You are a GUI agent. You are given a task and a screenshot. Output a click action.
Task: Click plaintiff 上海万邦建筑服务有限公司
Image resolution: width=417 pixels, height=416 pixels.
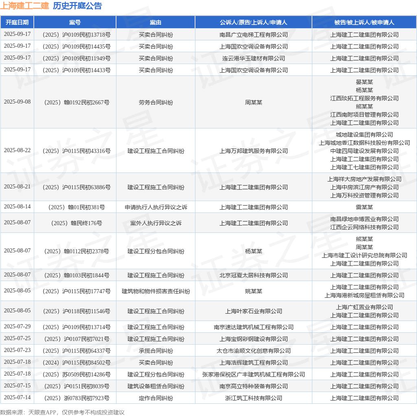pos(253,151)
